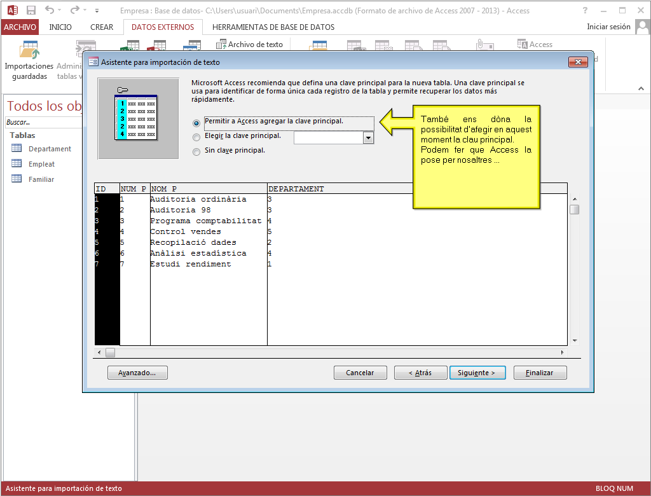The image size is (651, 496).
Task: Click the preview scroll down arrow
Action: click(575, 341)
